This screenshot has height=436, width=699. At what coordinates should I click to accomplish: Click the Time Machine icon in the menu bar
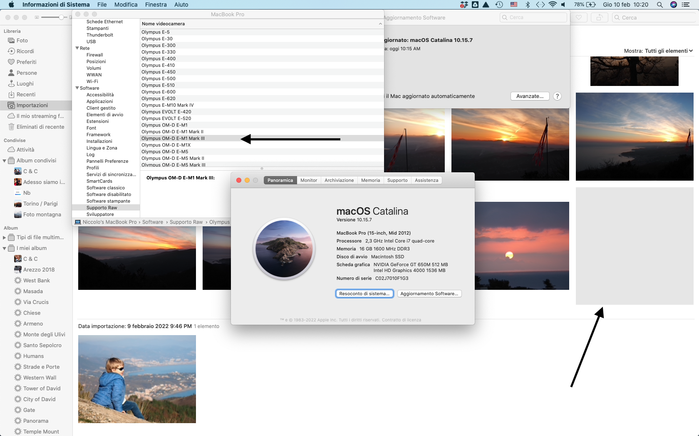(499, 5)
